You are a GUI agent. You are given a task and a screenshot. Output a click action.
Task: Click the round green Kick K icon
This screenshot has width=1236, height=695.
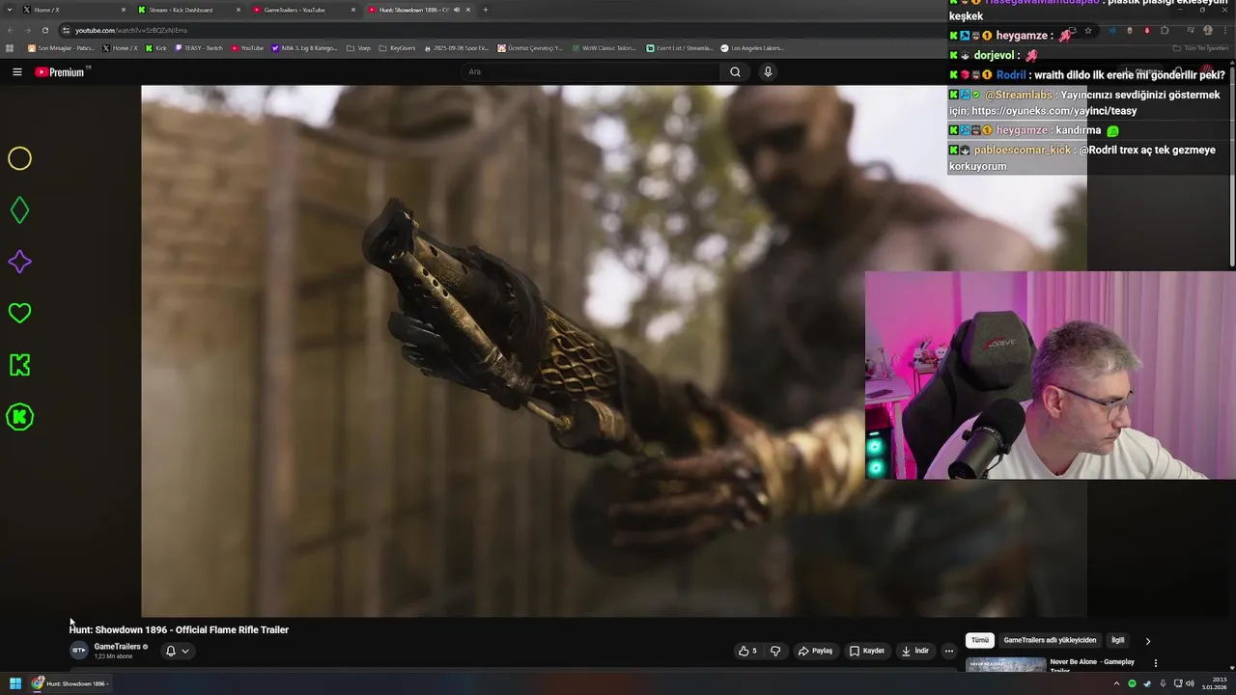19,417
